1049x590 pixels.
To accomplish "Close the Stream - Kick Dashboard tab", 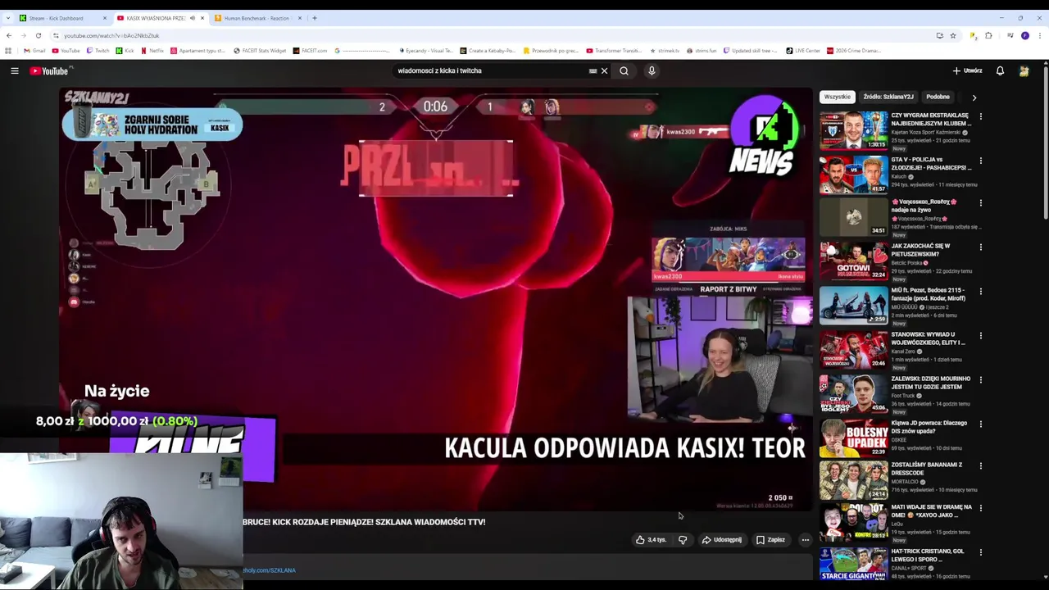I will [x=105, y=18].
